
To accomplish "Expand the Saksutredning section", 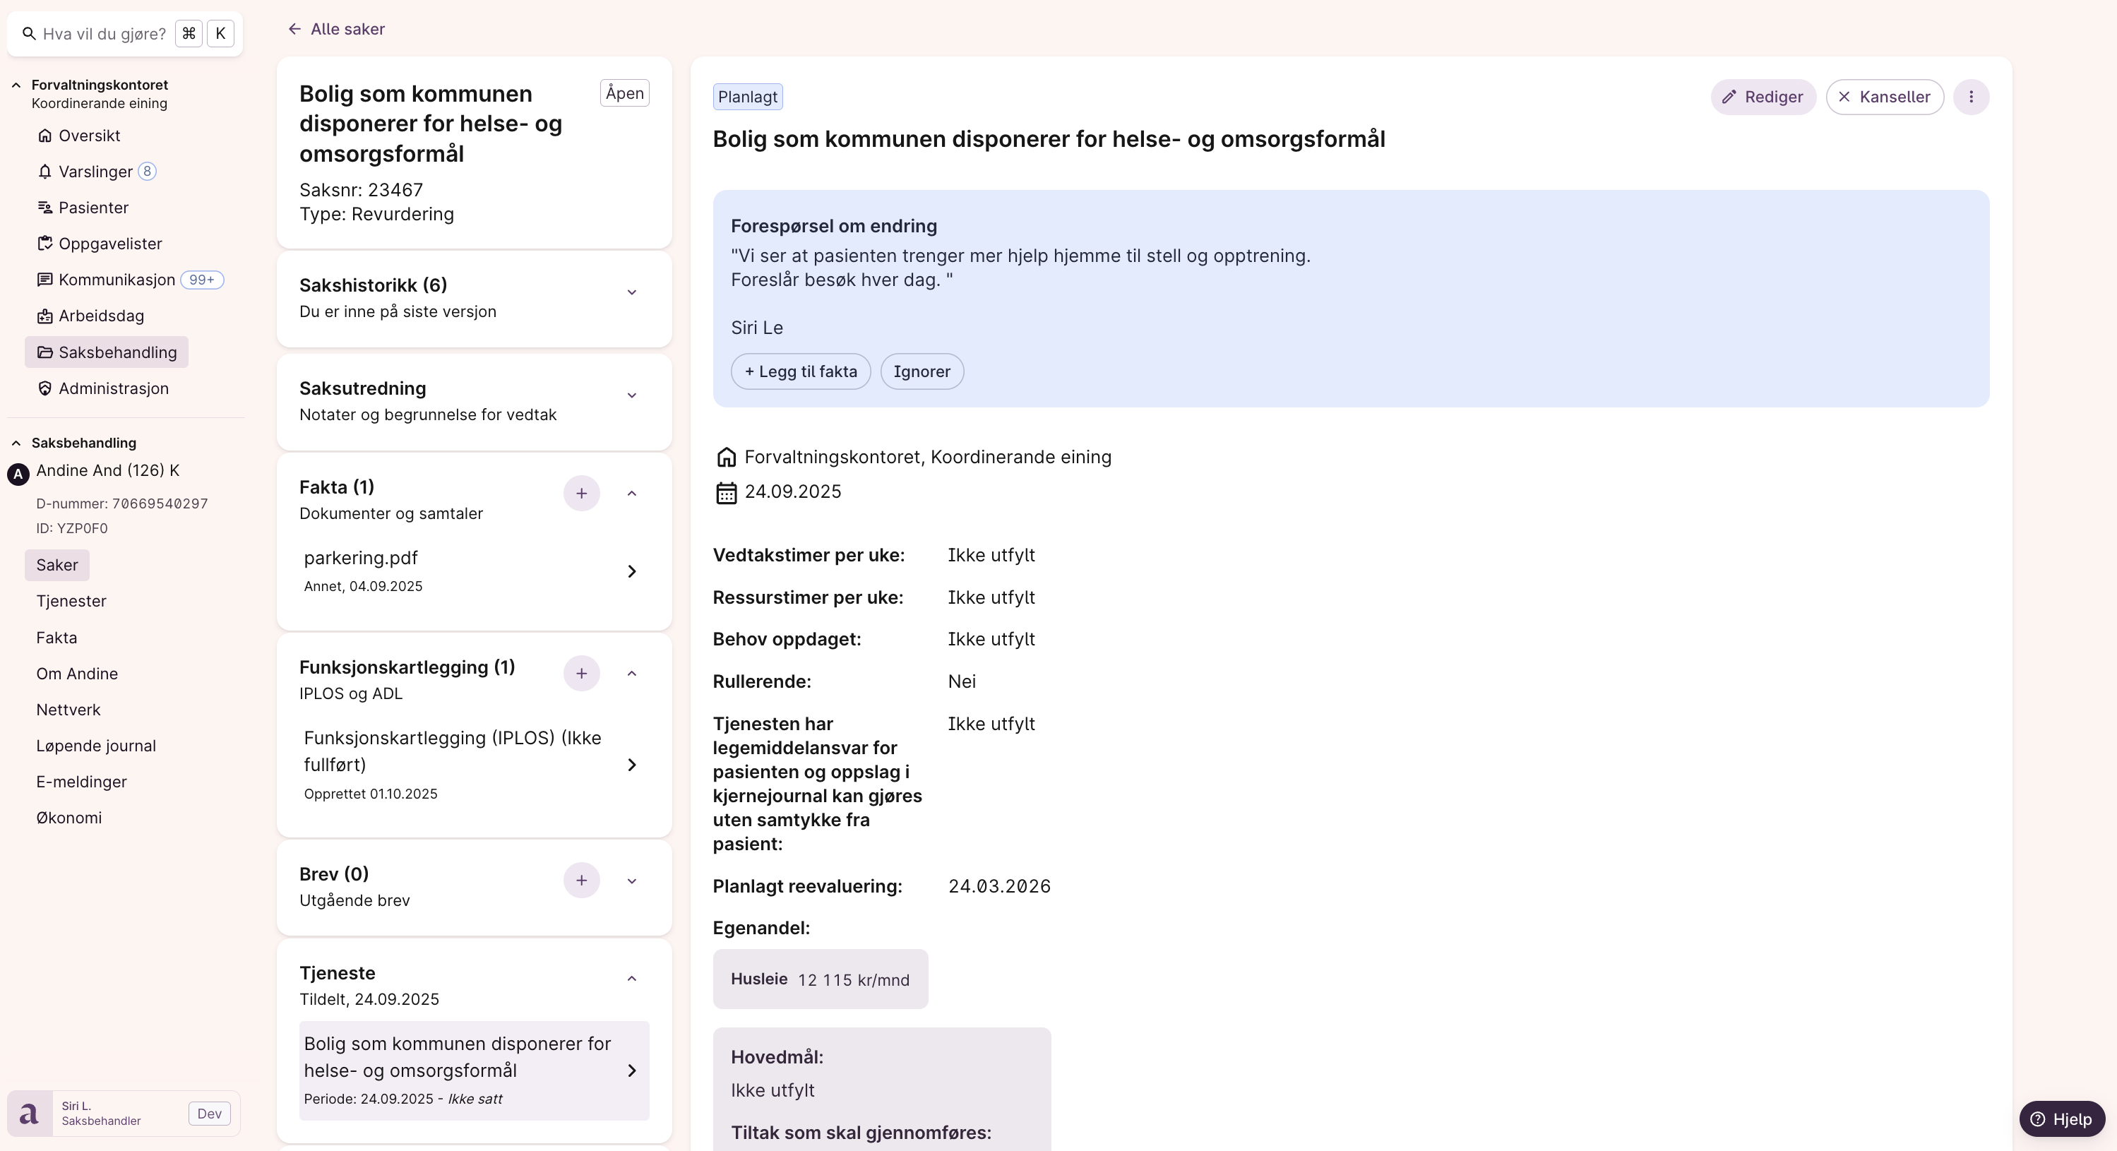I will (631, 396).
